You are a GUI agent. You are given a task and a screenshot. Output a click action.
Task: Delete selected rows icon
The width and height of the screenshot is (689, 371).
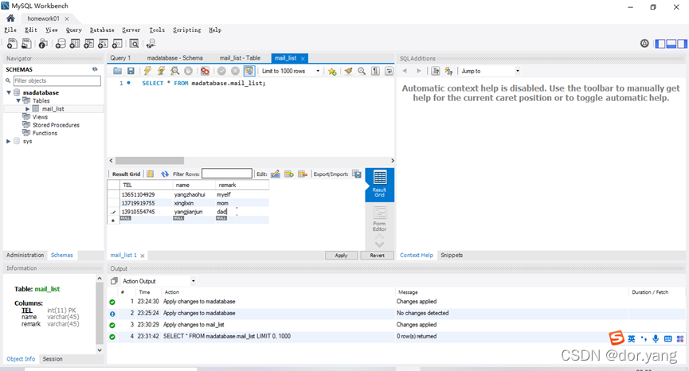point(303,174)
